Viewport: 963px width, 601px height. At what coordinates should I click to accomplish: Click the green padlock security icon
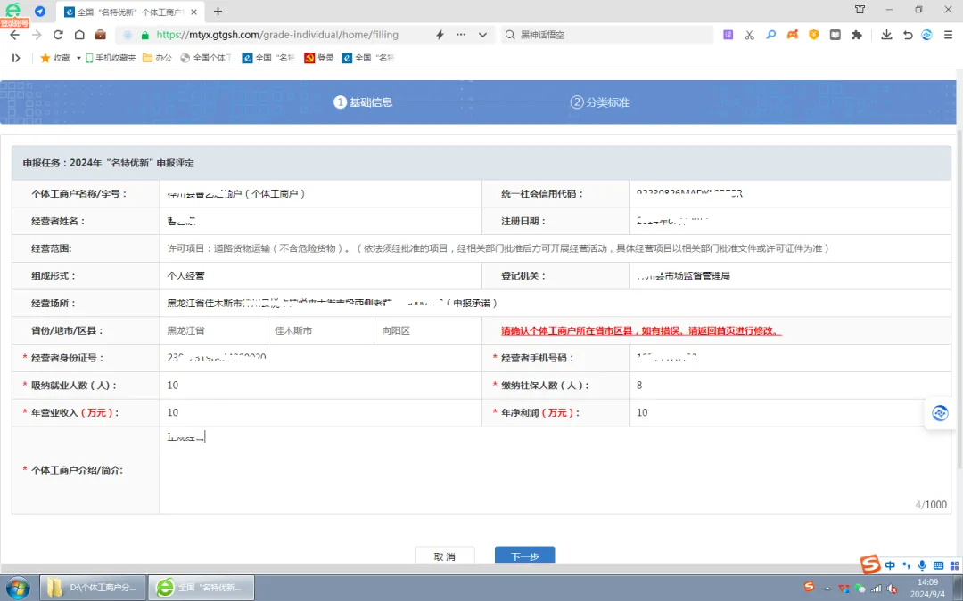click(x=145, y=35)
